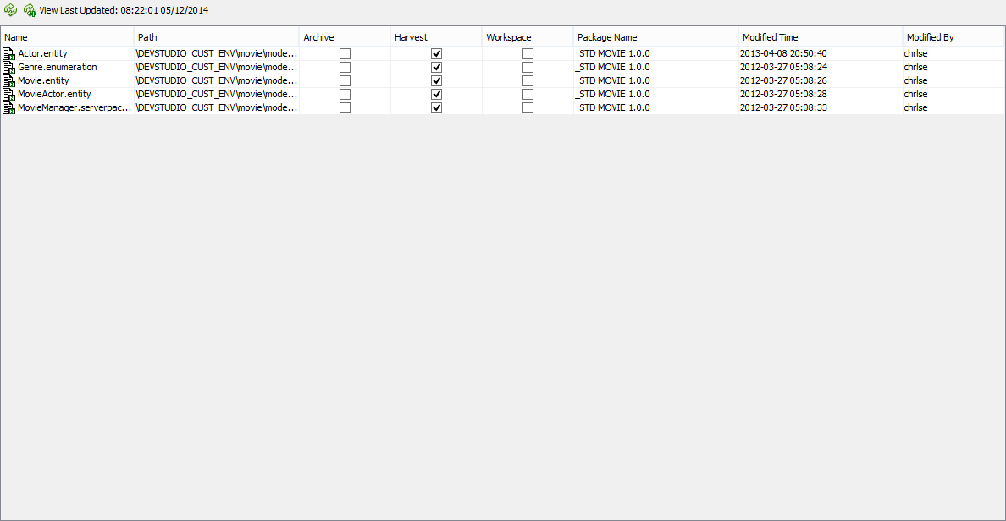Sort by Harvest column header
This screenshot has height=521, width=1006.
tap(435, 37)
